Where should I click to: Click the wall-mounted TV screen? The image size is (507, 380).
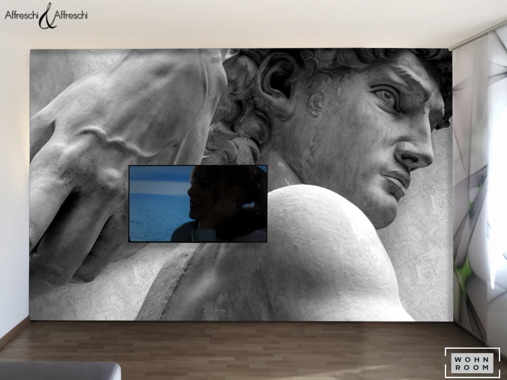coord(198,203)
